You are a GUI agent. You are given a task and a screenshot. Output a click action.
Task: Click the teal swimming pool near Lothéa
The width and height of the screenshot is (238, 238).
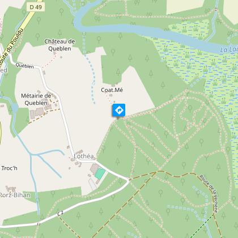tap(100, 174)
